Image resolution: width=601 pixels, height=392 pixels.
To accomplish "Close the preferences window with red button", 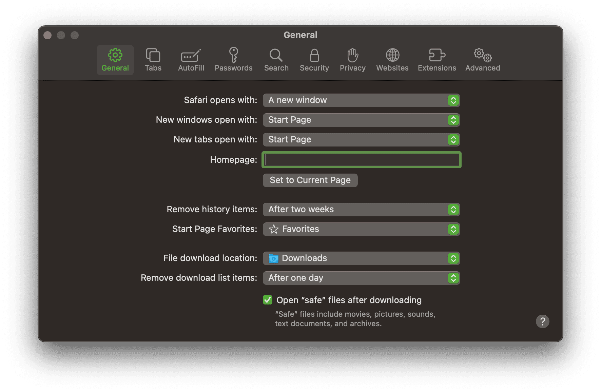I will pyautogui.click(x=47, y=35).
